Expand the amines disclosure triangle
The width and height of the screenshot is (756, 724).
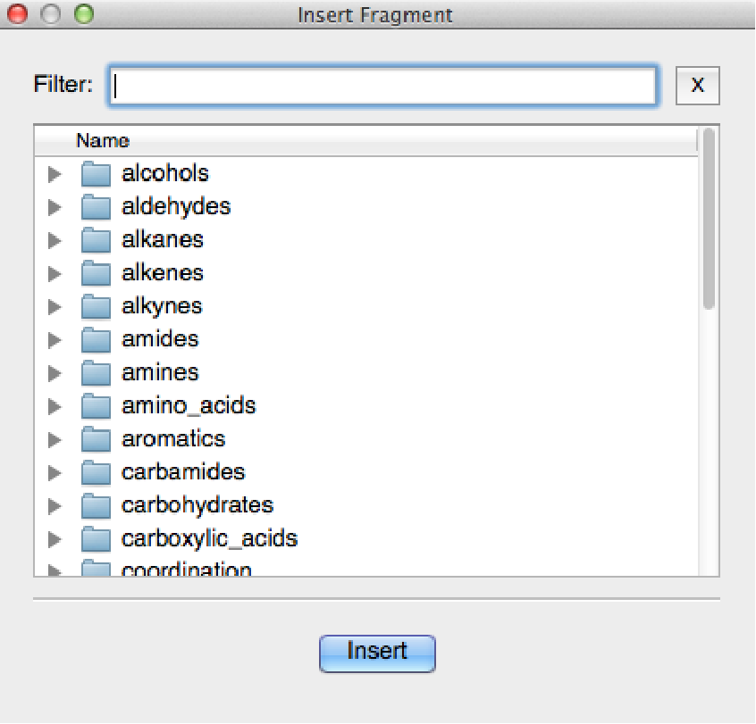[x=55, y=373]
